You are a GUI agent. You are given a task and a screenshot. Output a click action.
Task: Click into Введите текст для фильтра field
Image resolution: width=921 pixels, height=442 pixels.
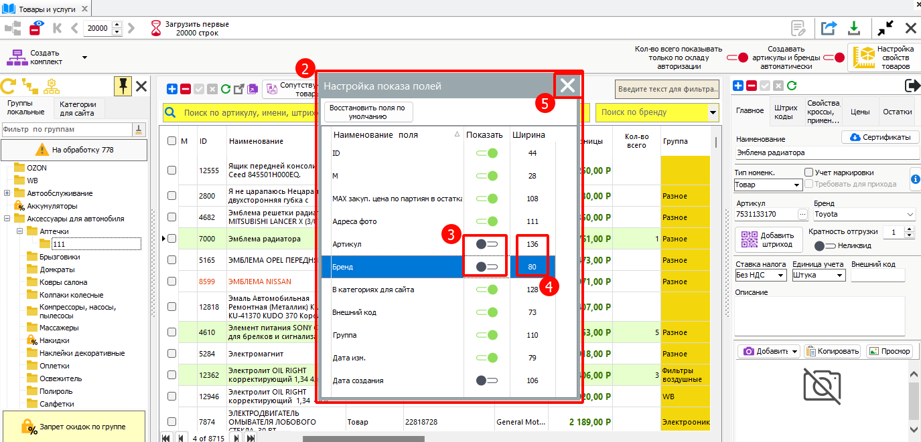click(x=668, y=88)
